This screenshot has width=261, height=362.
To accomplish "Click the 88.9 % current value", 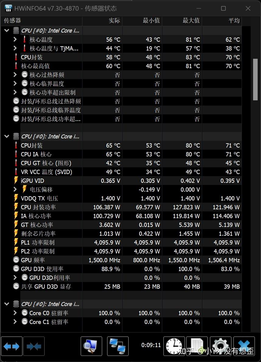I will pyautogui.click(x=111, y=269).
